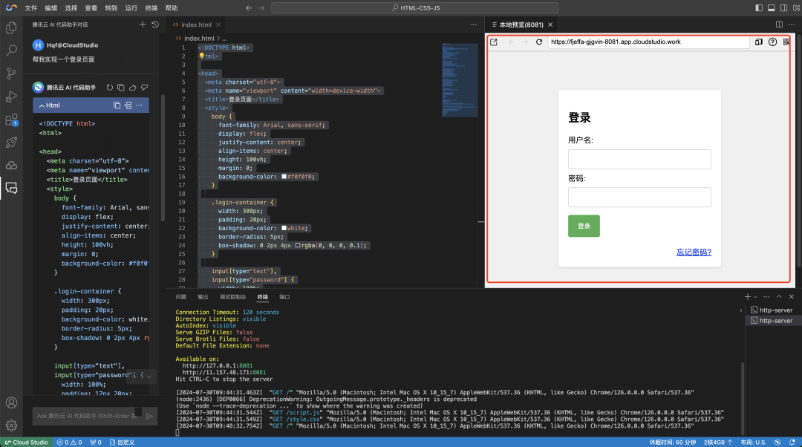Switch to the 调试控制台 panel tab
This screenshot has height=447, width=802.
coord(232,296)
